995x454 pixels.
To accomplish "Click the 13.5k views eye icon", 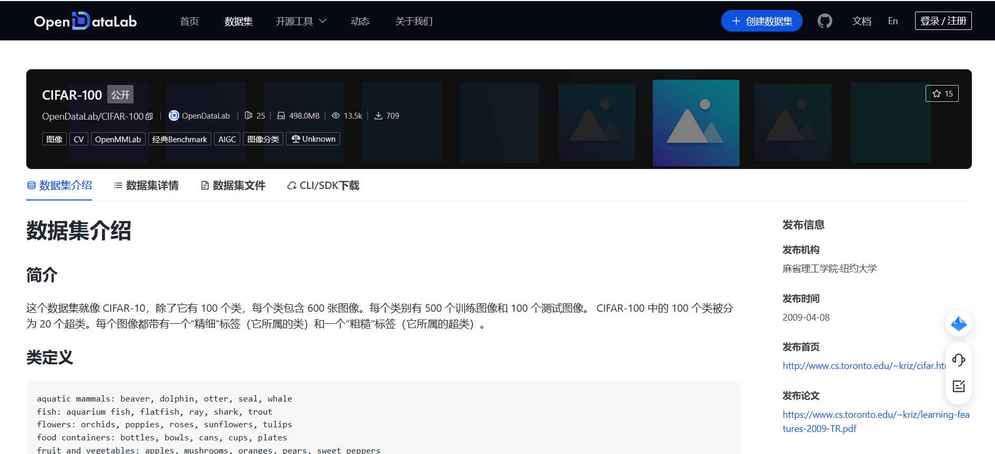I will tap(335, 115).
